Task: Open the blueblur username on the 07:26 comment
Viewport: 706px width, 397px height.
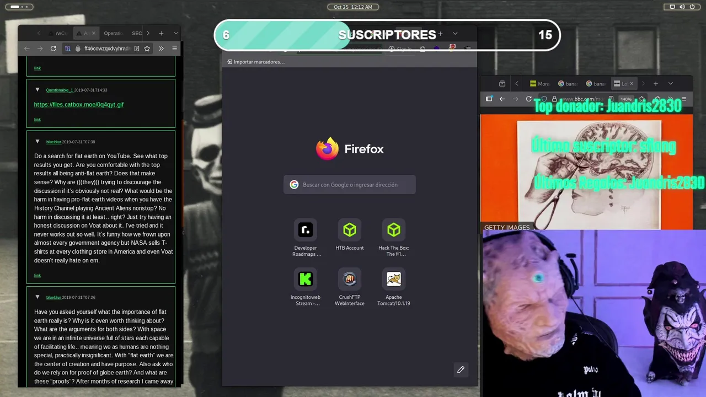Action: click(x=54, y=297)
